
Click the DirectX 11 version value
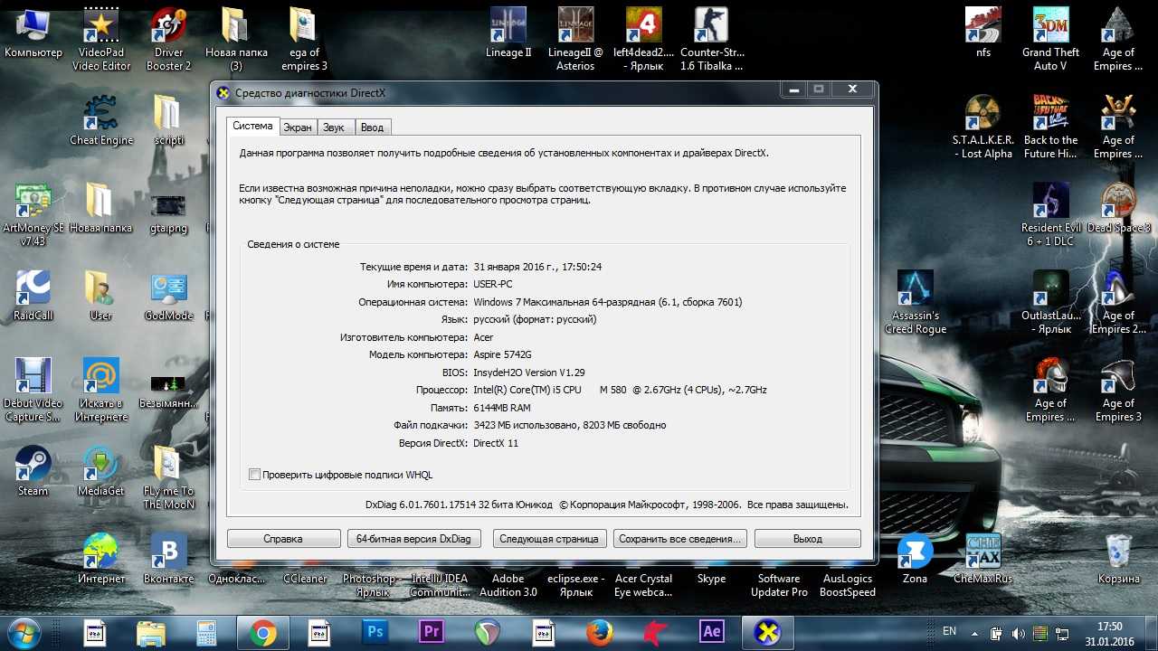496,443
